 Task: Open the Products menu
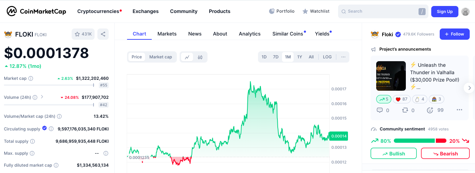[220, 11]
